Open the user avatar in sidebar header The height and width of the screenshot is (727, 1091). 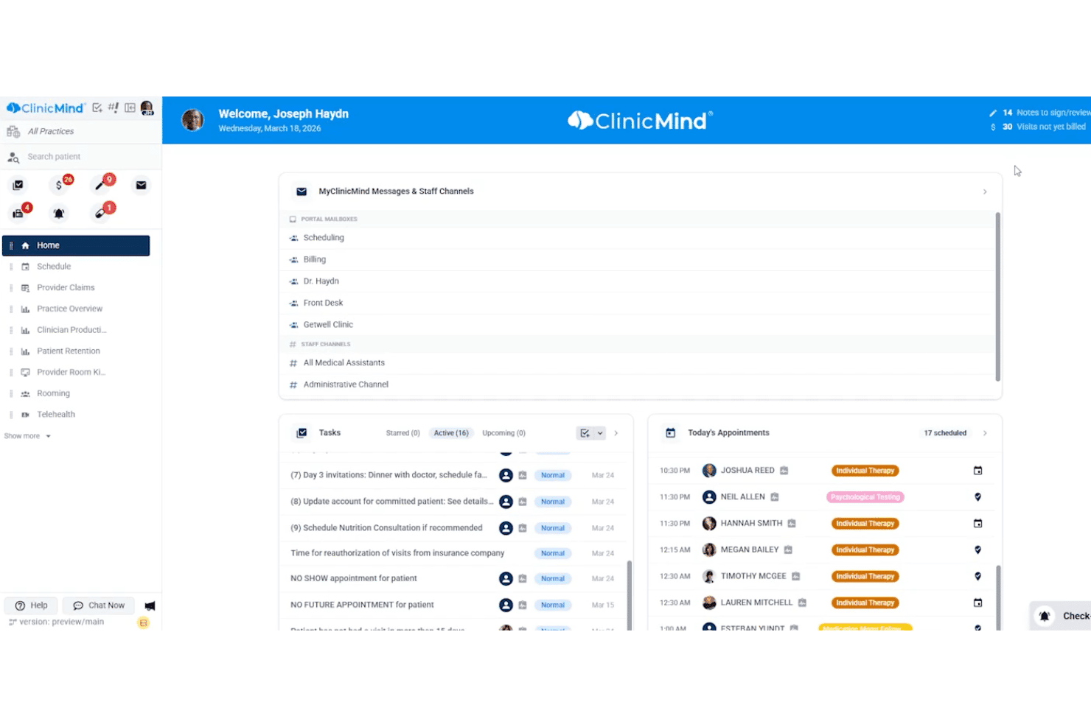point(147,108)
